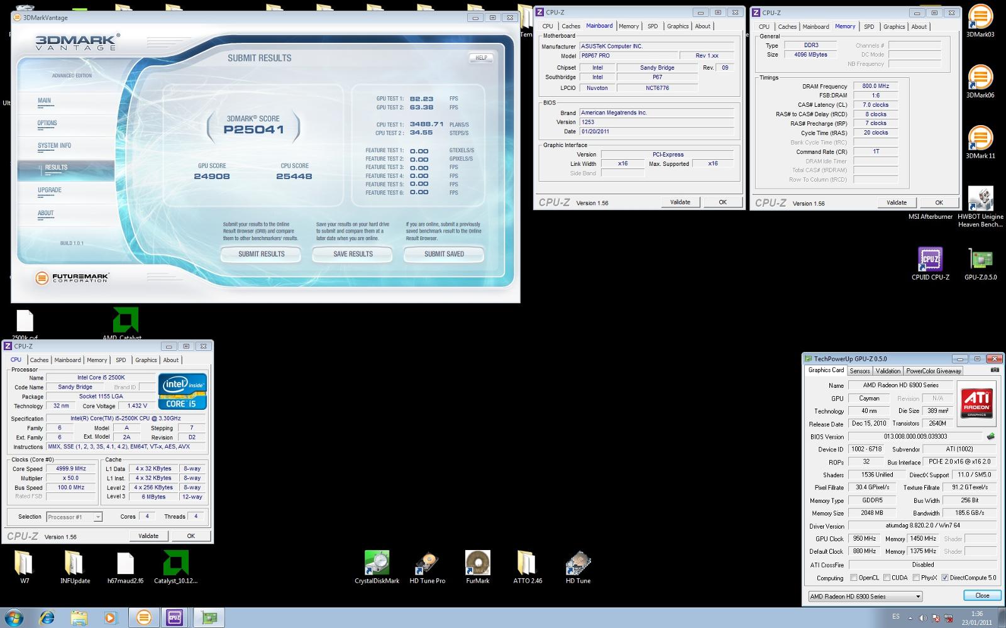1006x628 pixels.
Task: Open Internet Explorer from taskbar
Action: tap(47, 618)
